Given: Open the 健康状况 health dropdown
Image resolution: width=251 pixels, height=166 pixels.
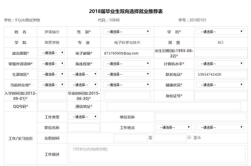Looking at the screenshot, I should pos(220,85).
